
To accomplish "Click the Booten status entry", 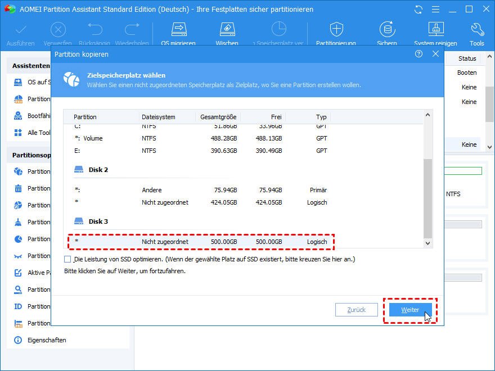I will 467,73.
